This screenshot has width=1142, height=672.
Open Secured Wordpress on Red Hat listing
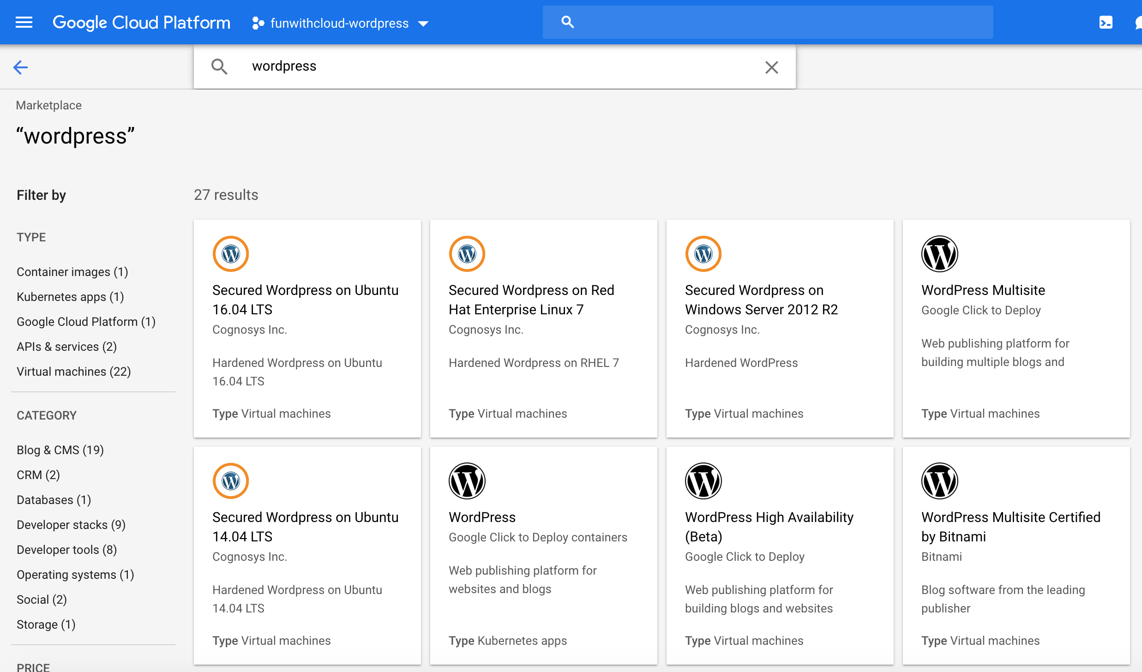(531, 300)
